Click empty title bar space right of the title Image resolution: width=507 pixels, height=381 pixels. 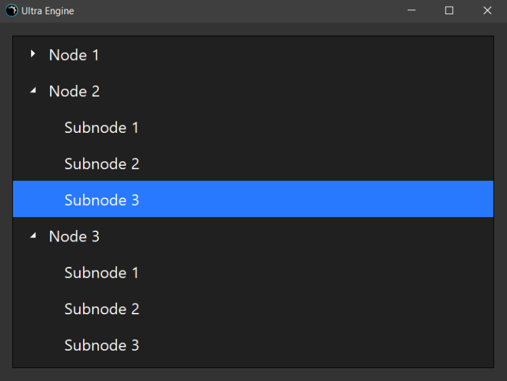[237, 11]
